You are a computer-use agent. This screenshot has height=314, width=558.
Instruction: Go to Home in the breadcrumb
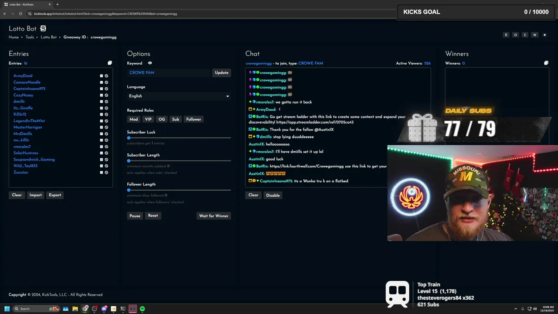pyautogui.click(x=14, y=37)
